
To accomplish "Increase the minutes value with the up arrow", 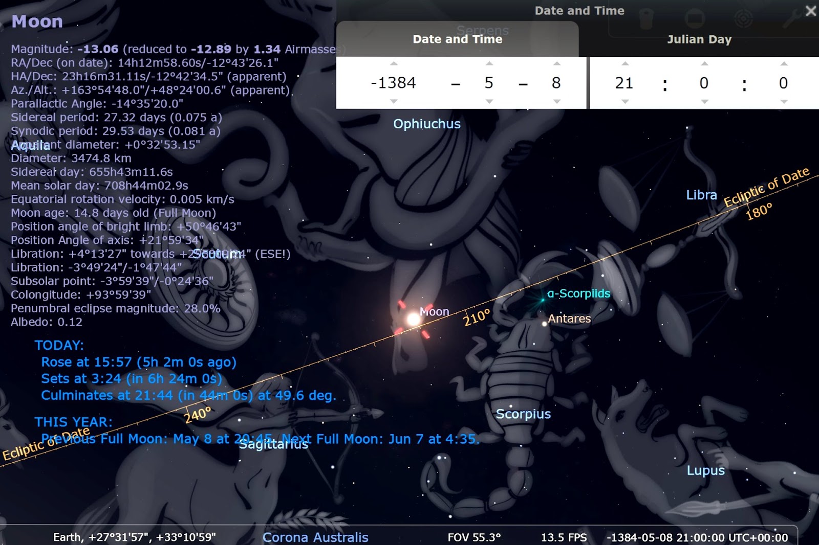I will (x=704, y=63).
